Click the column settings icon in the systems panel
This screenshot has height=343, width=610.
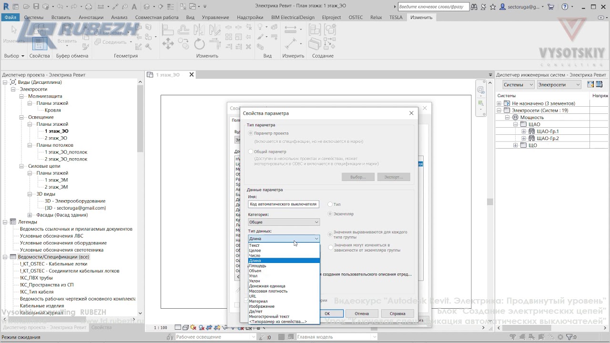click(600, 84)
